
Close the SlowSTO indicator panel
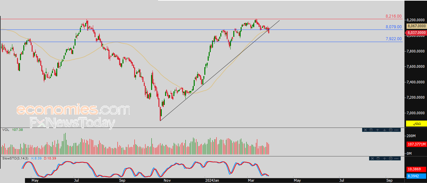coord(372,158)
